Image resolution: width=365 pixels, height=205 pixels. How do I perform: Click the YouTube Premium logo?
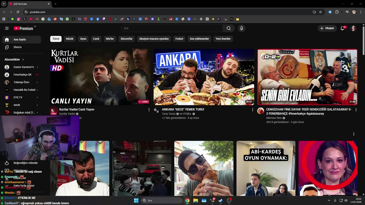point(23,28)
